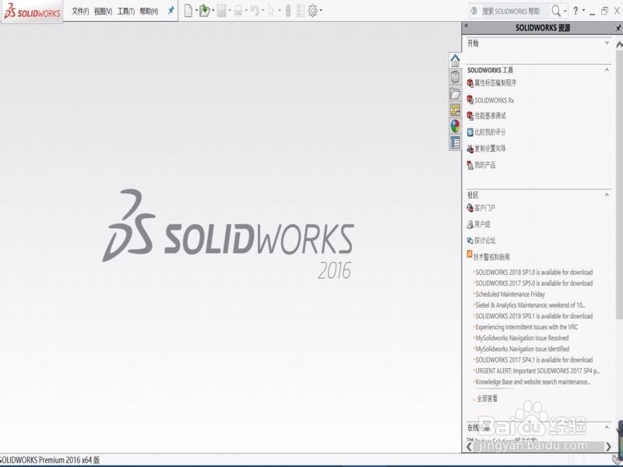Open the 视图(V) menu
This screenshot has height=467, width=623.
[103, 12]
